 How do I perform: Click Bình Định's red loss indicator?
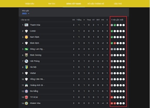[x=115, y=43]
